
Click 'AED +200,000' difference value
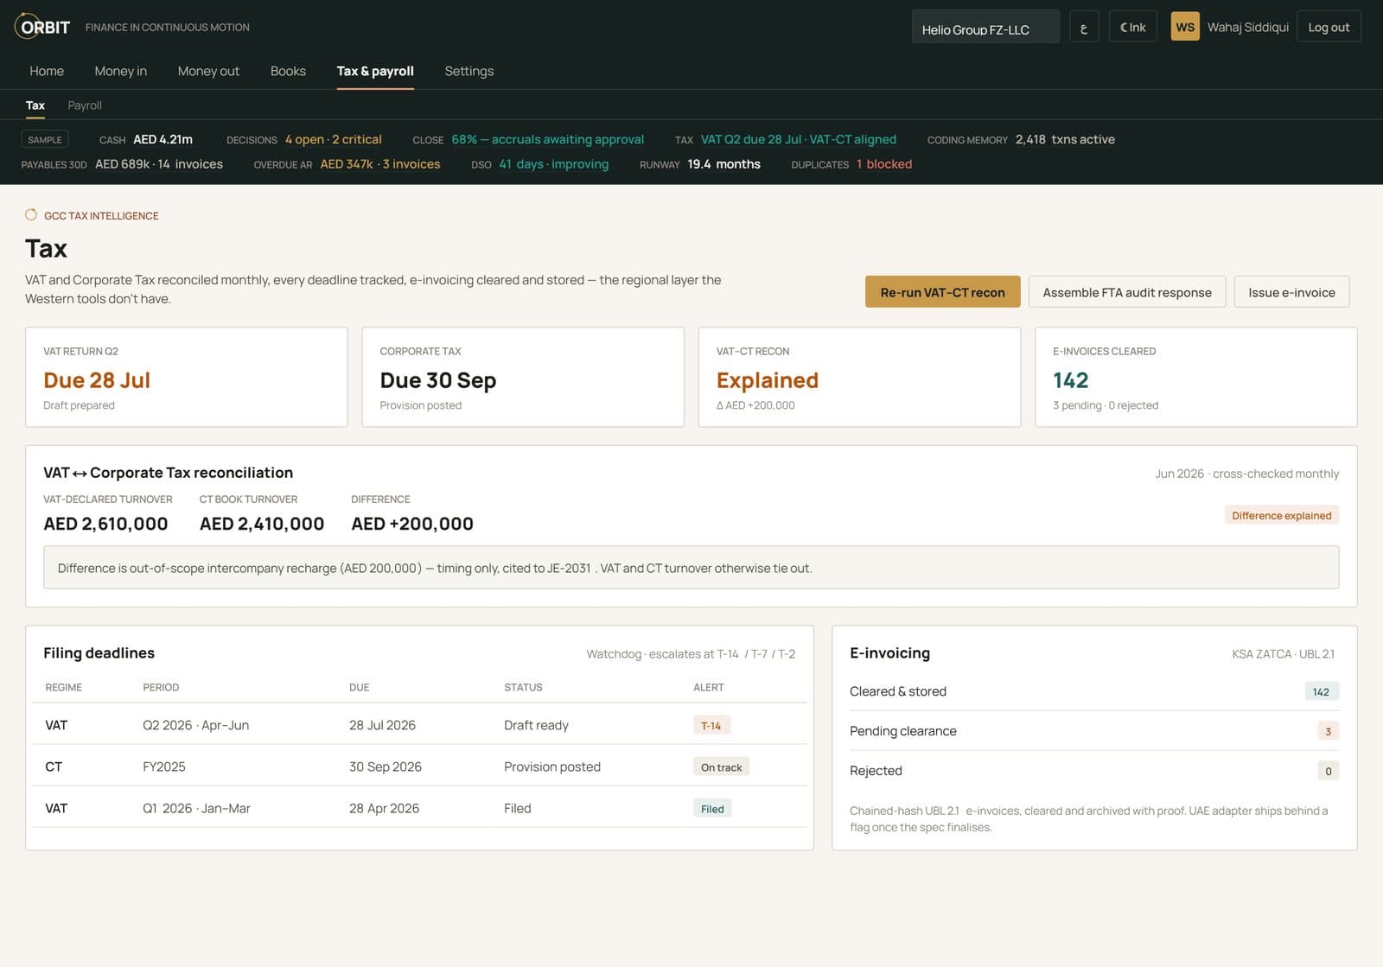[412, 524]
